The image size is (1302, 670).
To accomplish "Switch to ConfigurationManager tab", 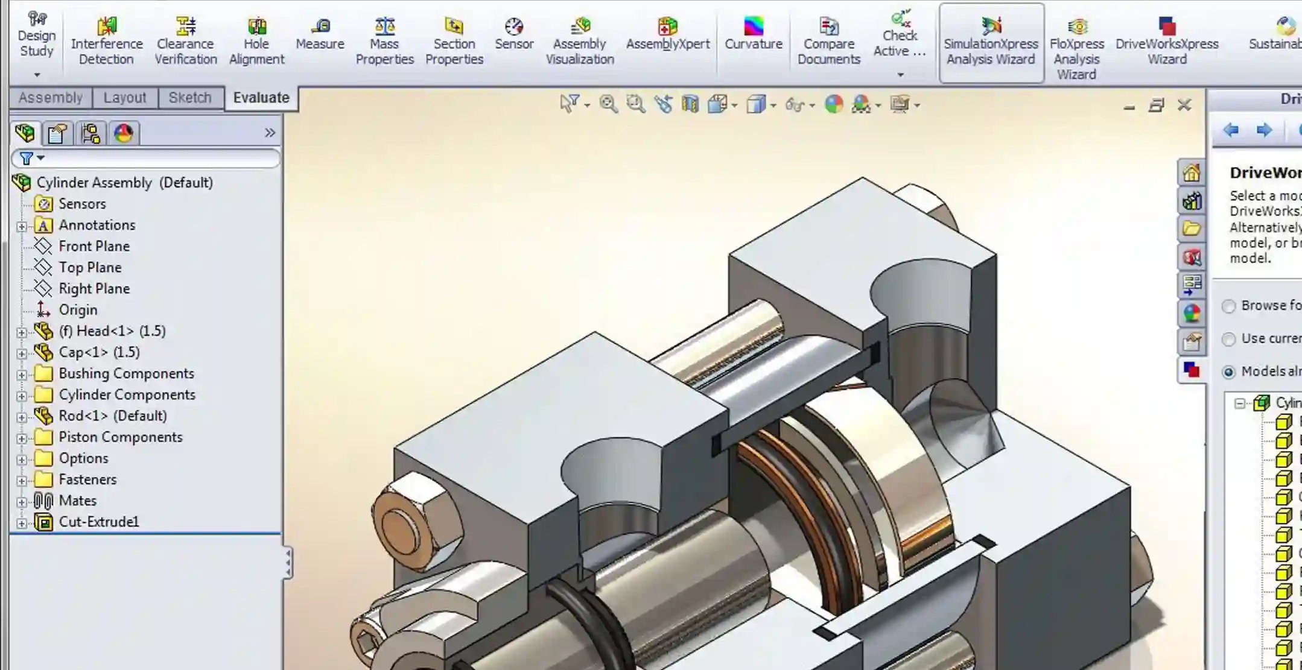I will pyautogui.click(x=91, y=133).
